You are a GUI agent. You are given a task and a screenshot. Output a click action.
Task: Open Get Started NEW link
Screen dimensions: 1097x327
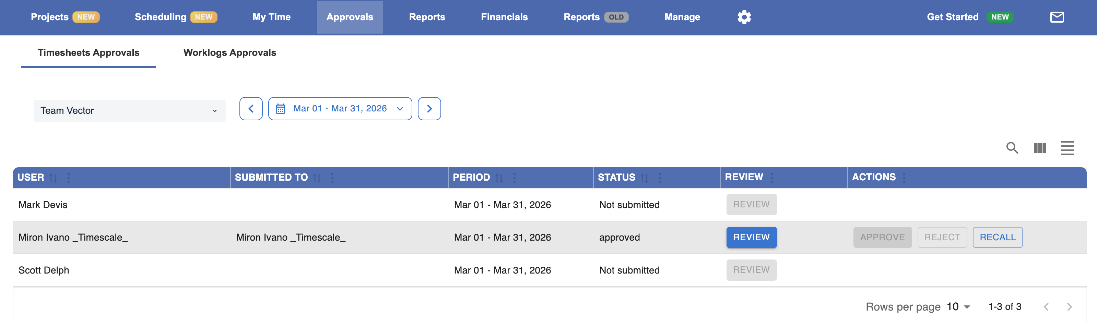click(x=970, y=17)
